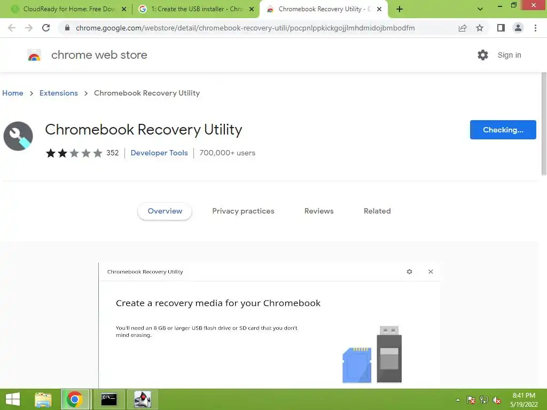Screen dimensions: 547x410
Task: Open the Chrome profile avatar
Action: [518, 28]
